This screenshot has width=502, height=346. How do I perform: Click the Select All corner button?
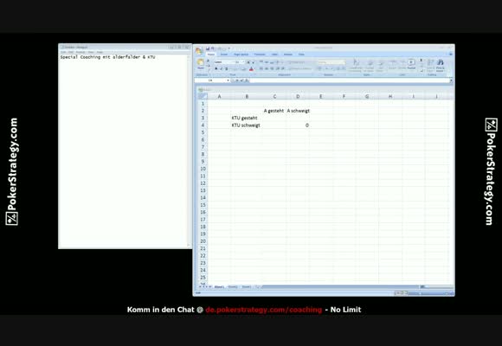203,96
